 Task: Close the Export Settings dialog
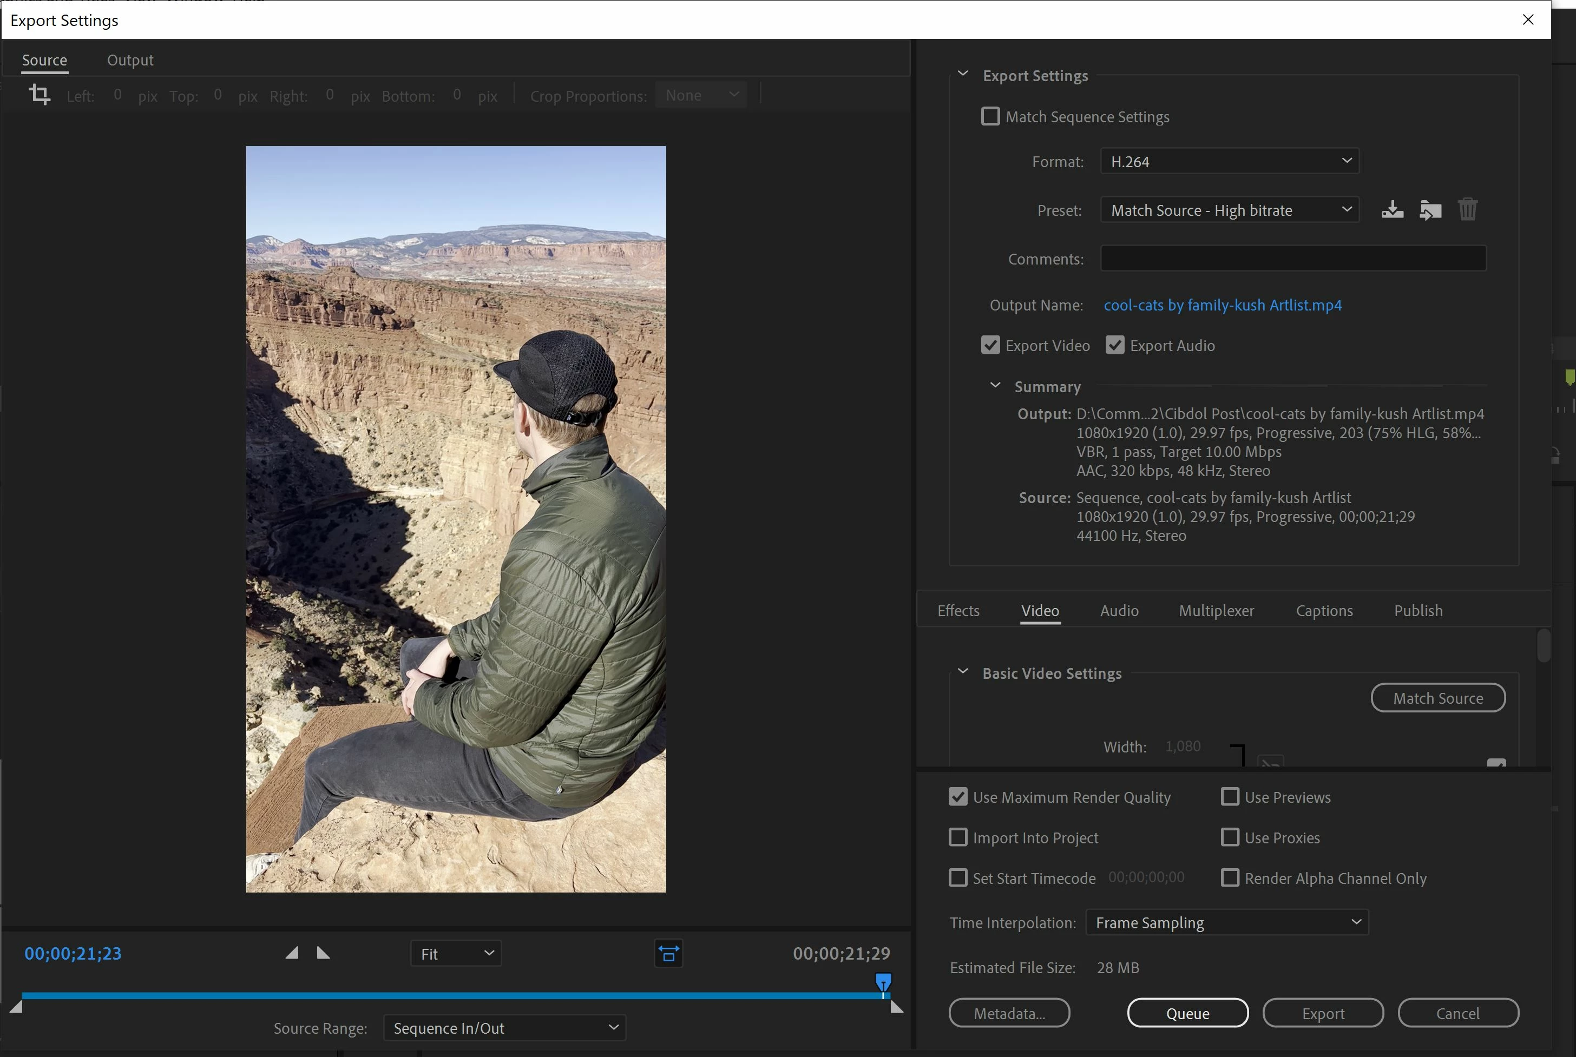[x=1528, y=19]
